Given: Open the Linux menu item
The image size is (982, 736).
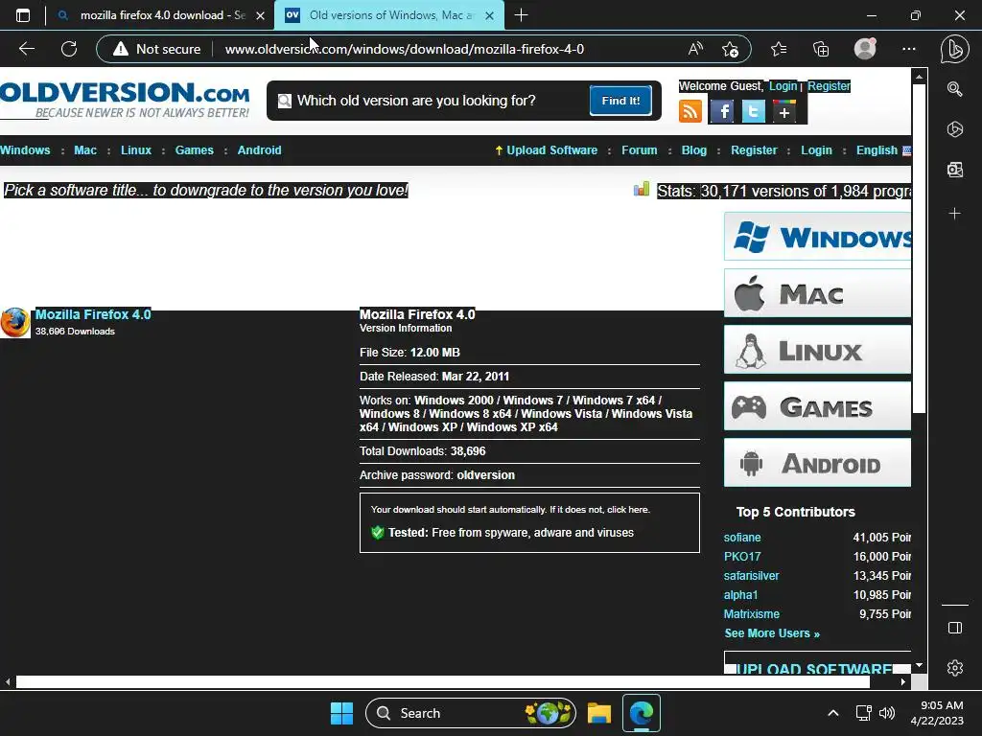Looking at the screenshot, I should [x=136, y=150].
